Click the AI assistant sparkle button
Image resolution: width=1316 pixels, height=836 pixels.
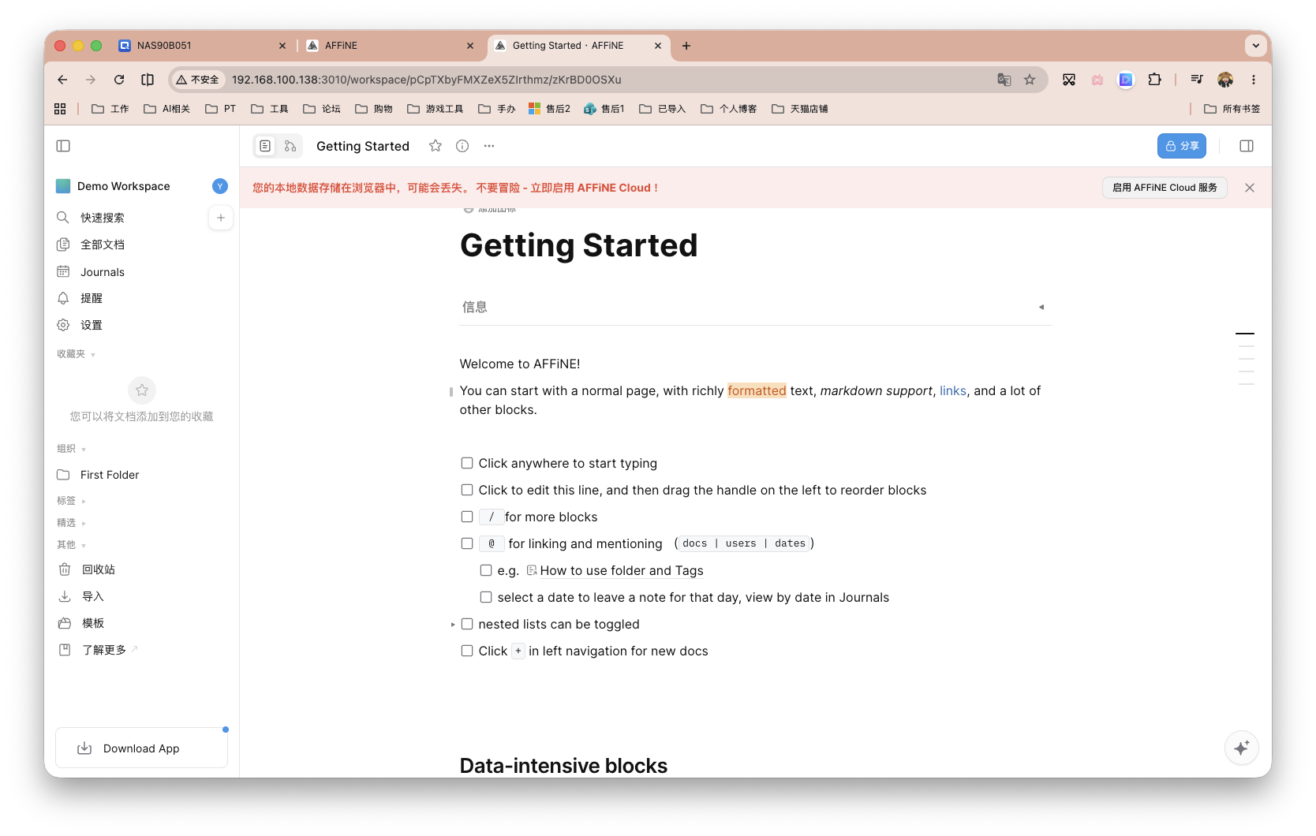click(1242, 748)
